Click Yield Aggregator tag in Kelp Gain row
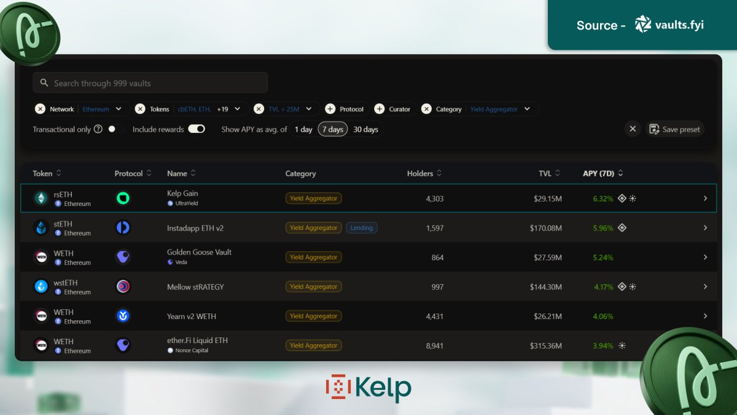The height and width of the screenshot is (415, 737). pos(314,198)
